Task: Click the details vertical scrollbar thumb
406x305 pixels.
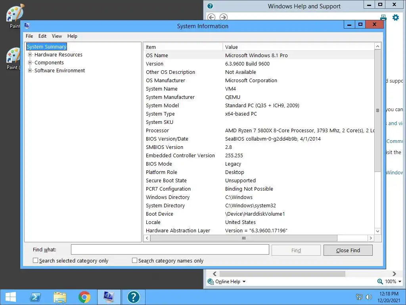Action: (377, 110)
